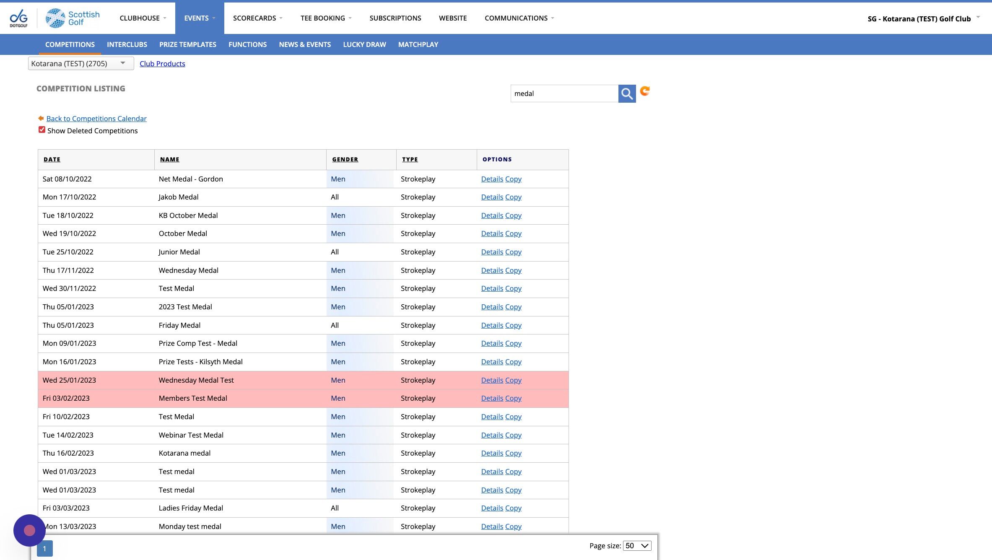Open the Matchplay tab

coord(418,44)
